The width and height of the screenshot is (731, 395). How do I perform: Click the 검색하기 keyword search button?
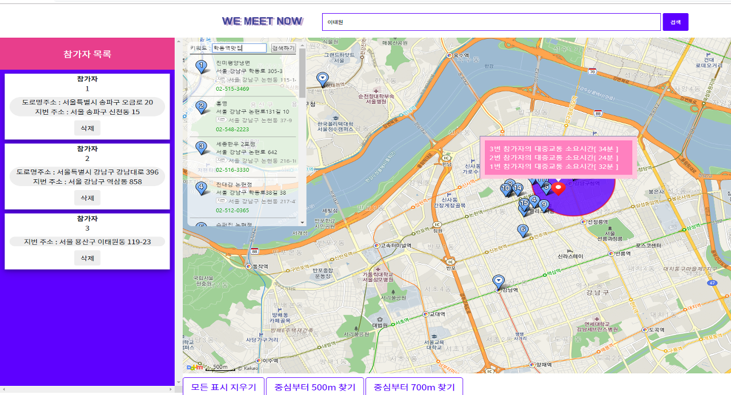pyautogui.click(x=283, y=49)
